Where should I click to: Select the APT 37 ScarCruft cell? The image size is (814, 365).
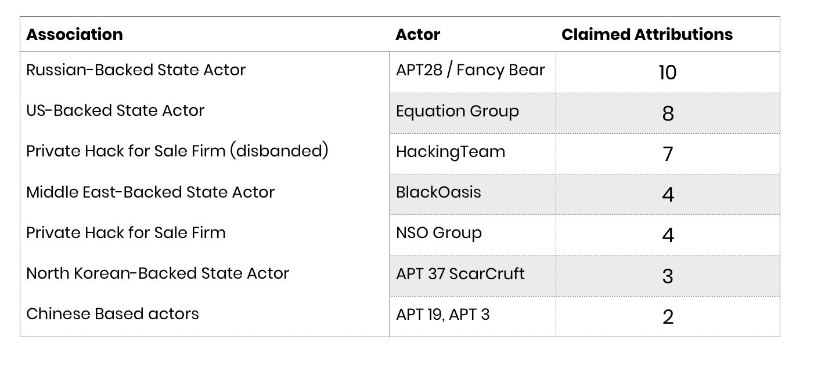point(460,273)
